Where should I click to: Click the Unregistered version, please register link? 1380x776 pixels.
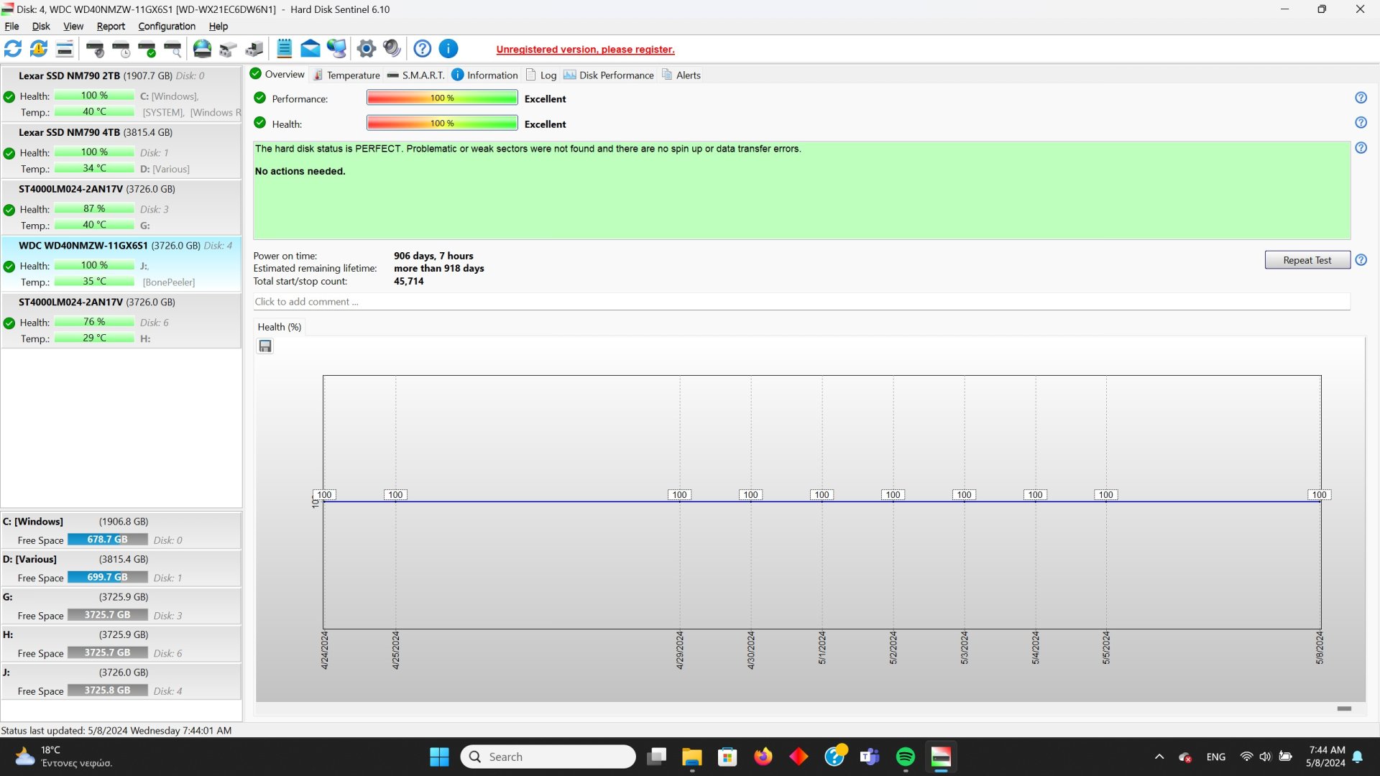(585, 50)
